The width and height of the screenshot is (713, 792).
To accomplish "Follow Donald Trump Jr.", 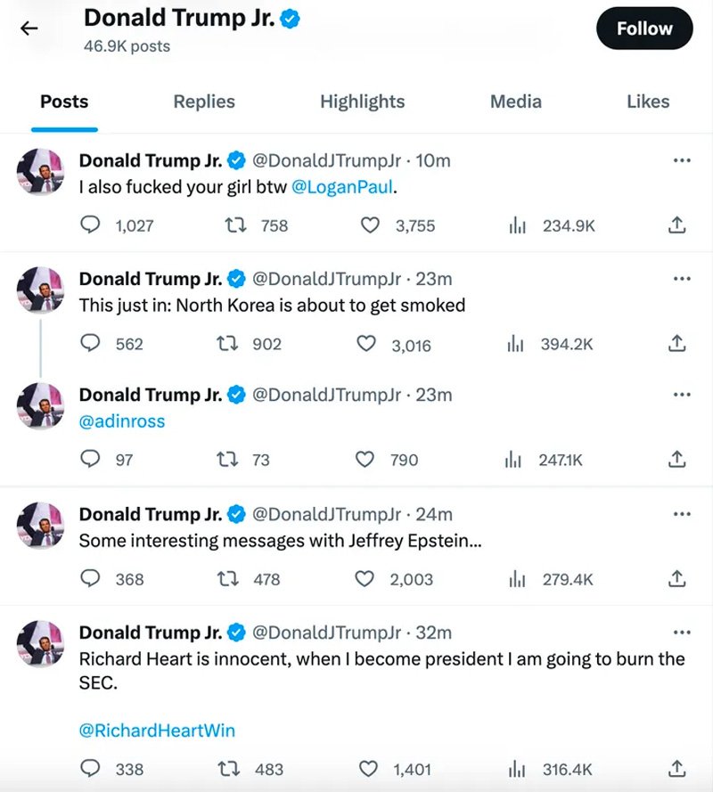I will (644, 29).
